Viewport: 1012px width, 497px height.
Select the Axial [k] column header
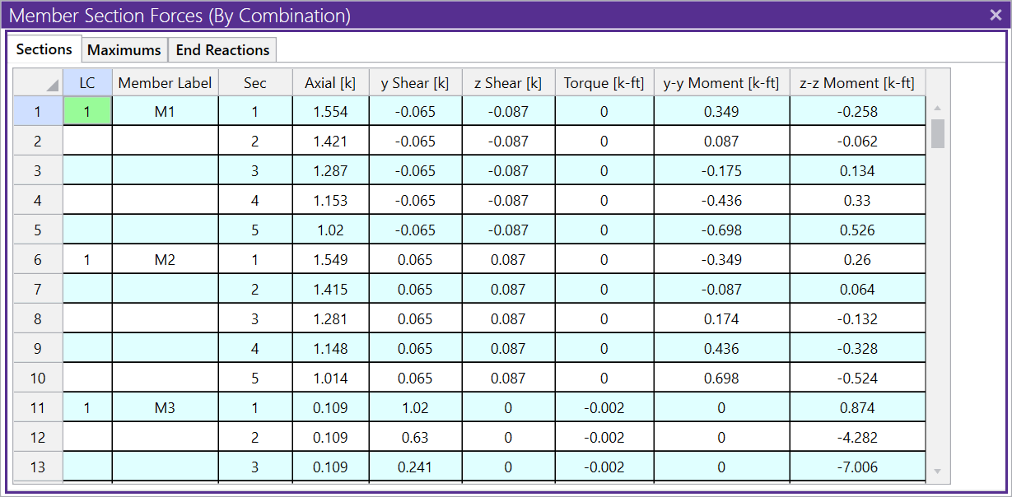[330, 83]
